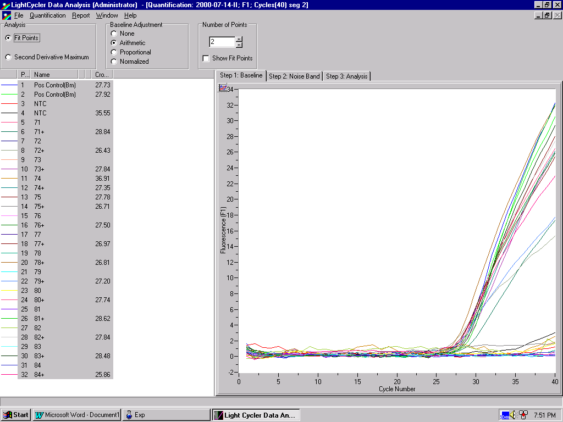
Task: Click the speaker volume icon in system tray
Action: tap(513, 415)
